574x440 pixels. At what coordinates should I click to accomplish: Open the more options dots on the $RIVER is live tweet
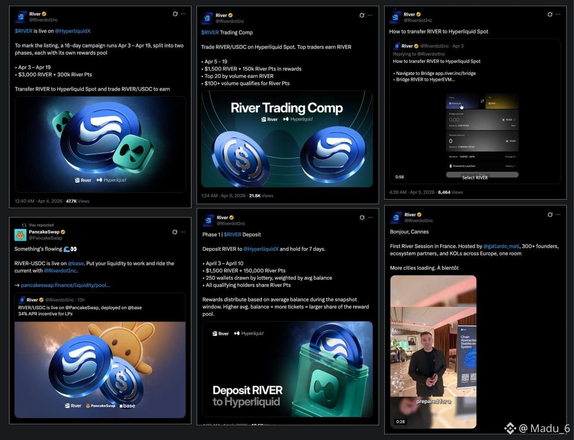[183, 14]
